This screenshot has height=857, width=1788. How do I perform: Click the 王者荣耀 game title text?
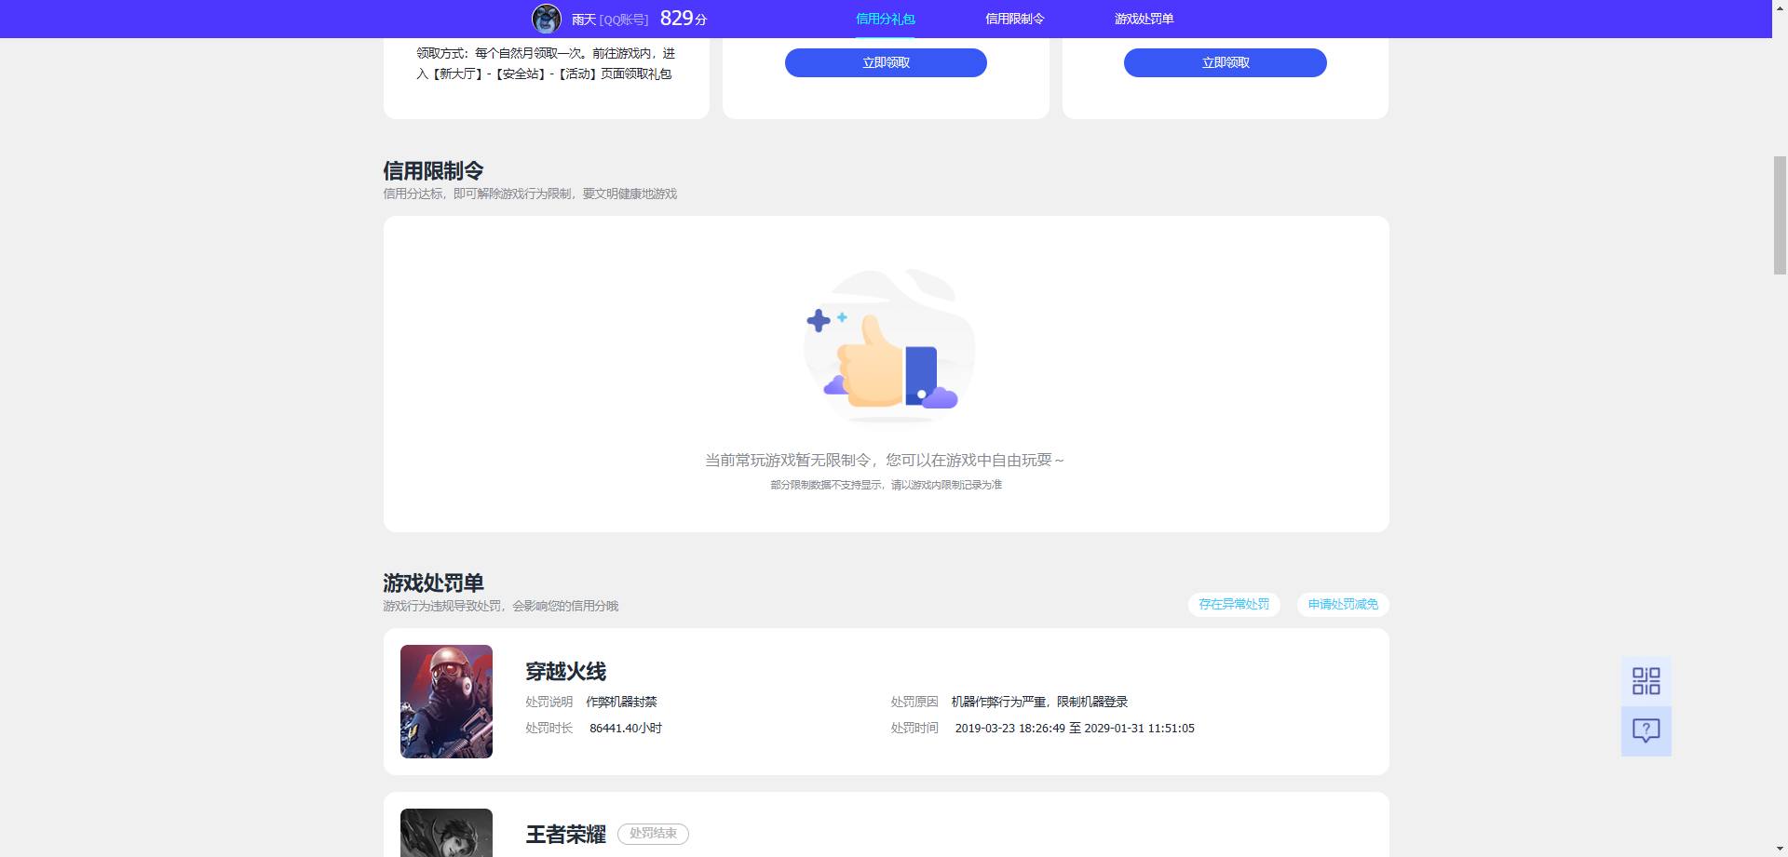point(564,834)
